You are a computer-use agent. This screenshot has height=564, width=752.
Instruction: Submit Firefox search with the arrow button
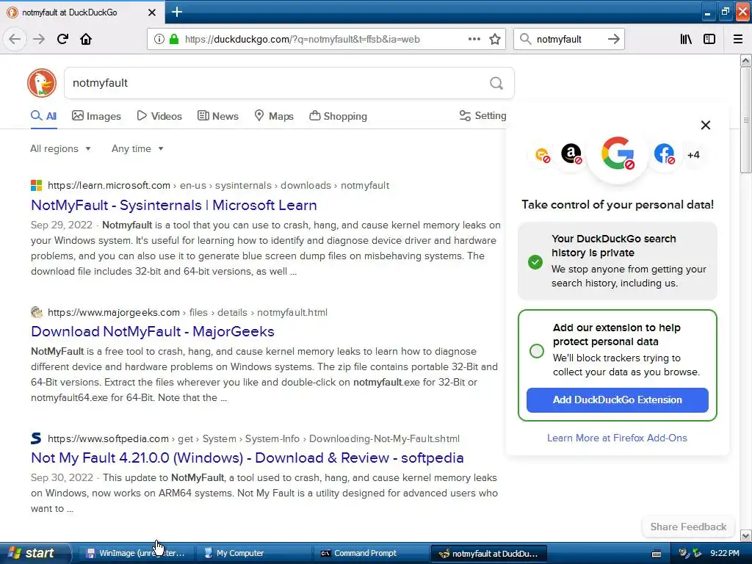click(613, 39)
